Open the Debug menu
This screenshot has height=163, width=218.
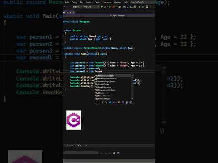point(74,2)
